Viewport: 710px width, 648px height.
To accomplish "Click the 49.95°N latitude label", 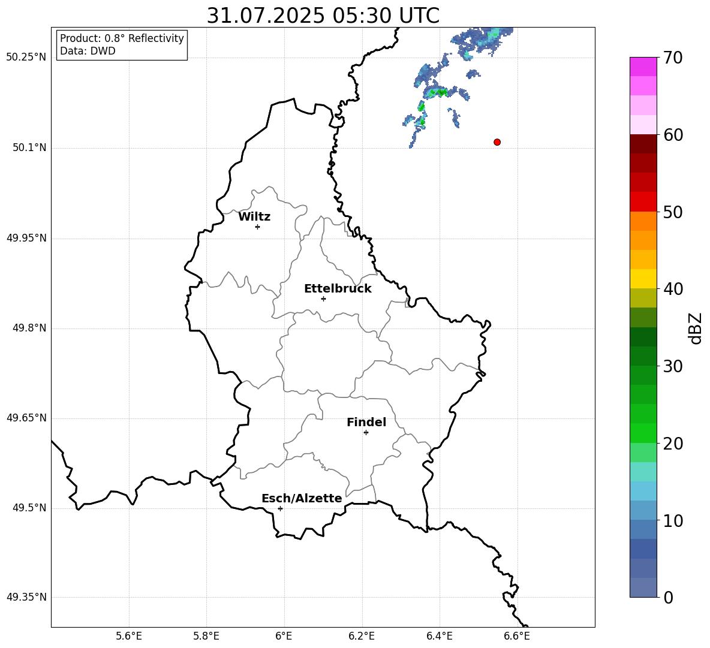I will 26,238.
